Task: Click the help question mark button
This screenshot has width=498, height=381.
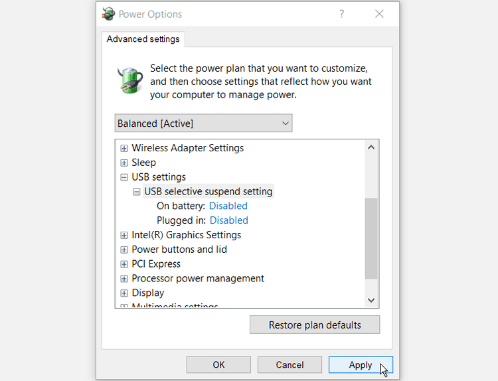Action: [x=342, y=14]
